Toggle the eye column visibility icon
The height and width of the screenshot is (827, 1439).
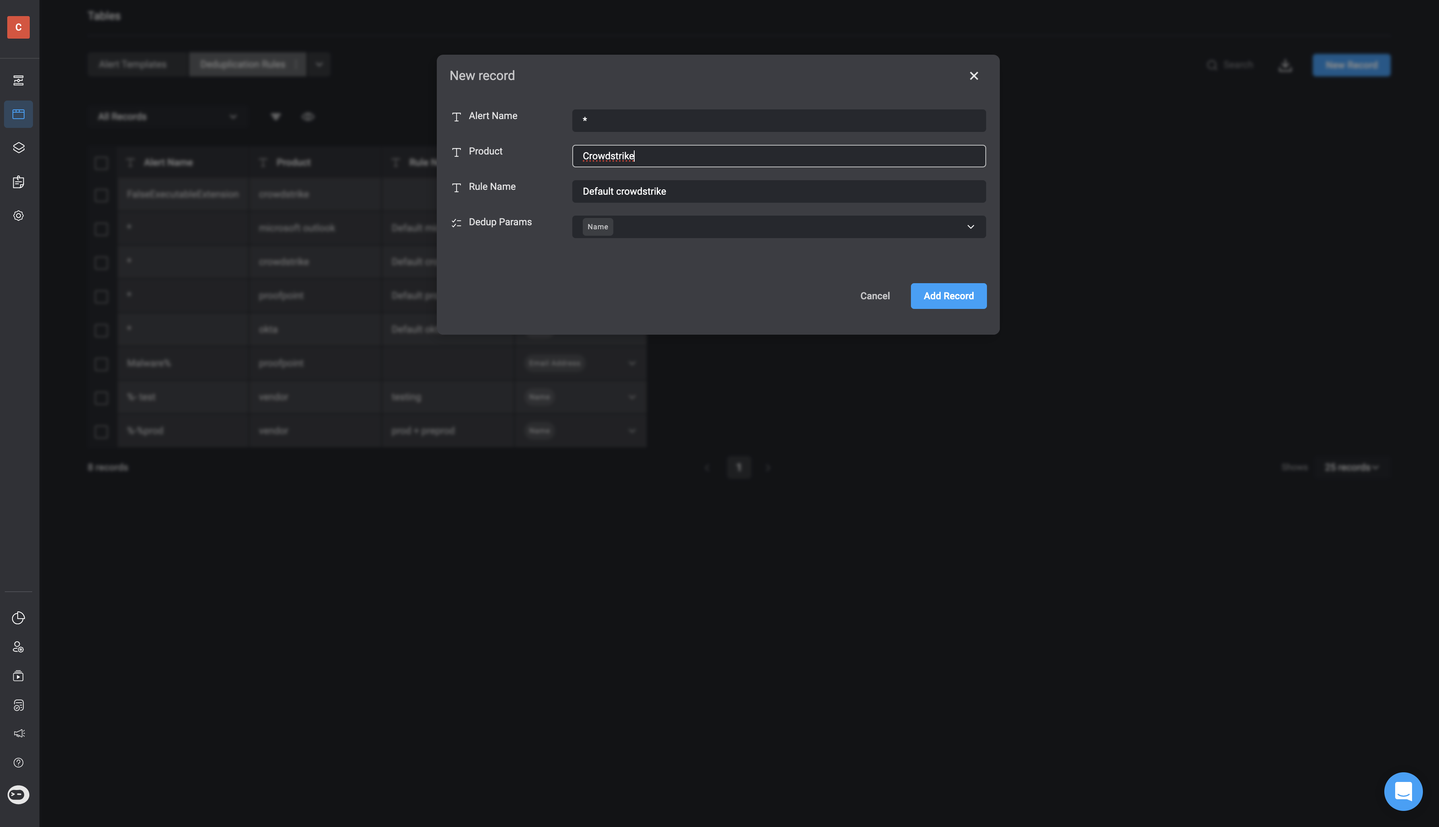(308, 116)
